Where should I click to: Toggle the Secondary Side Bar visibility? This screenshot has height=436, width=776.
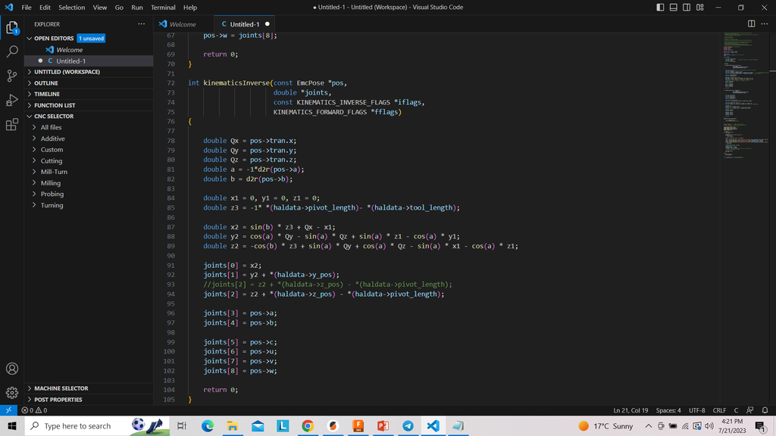[x=687, y=8]
